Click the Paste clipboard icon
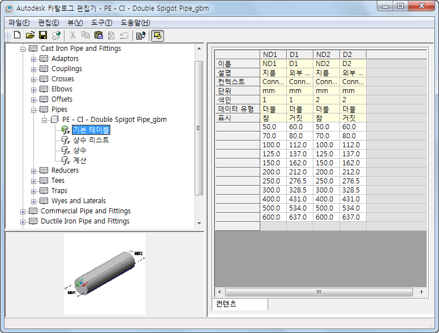Image resolution: width=439 pixels, height=333 pixels. tap(98, 35)
